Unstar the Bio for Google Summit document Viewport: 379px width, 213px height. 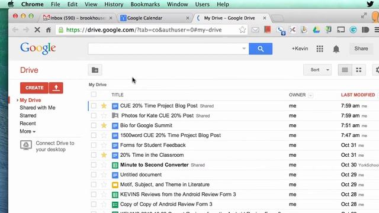click(104, 125)
